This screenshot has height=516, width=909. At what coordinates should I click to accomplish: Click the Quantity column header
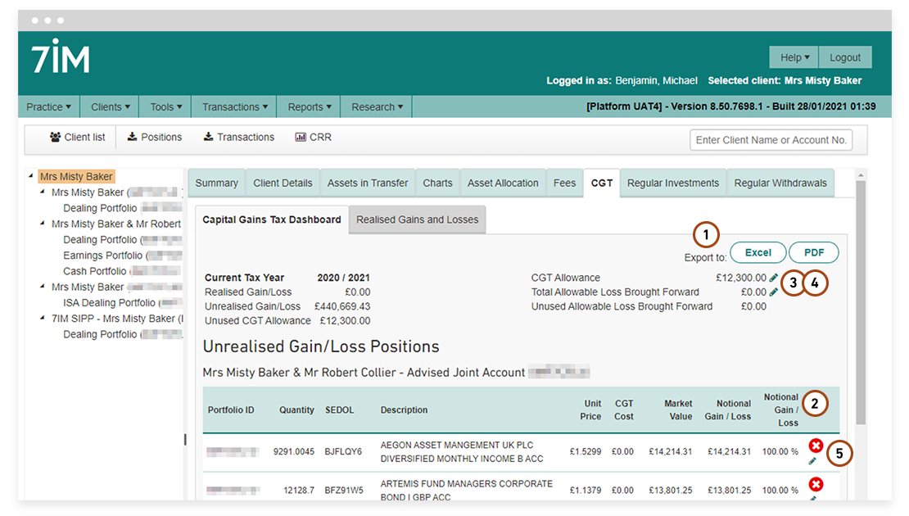pos(296,410)
